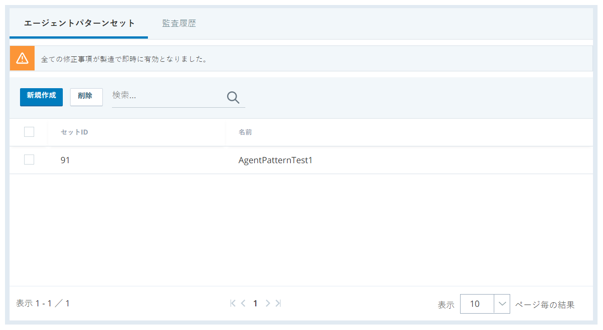Open the results-per-page dropdown showing 10
603x330 pixels.
[x=485, y=304]
